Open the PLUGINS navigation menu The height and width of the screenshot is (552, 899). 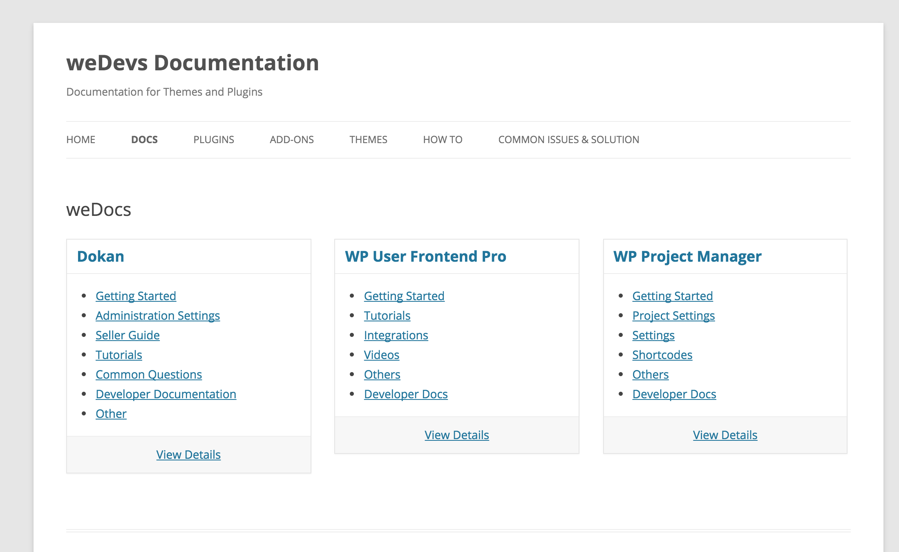point(213,139)
